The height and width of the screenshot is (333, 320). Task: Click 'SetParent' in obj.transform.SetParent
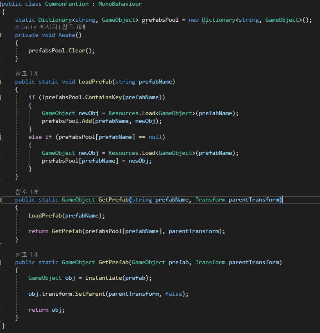point(90,294)
